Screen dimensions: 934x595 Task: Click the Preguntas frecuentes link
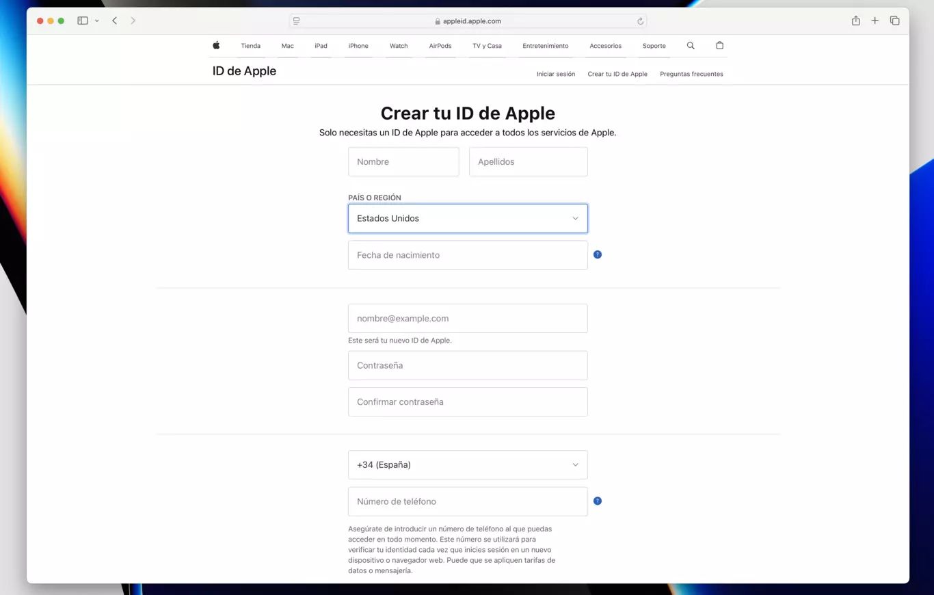pos(691,74)
